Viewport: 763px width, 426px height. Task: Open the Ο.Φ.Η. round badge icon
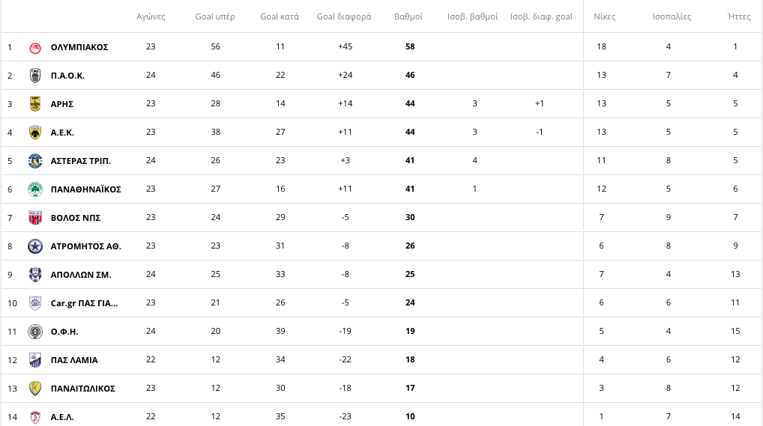[35, 332]
